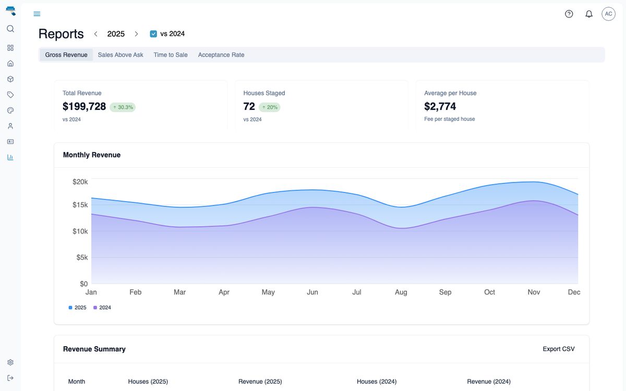The width and height of the screenshot is (626, 391).
Task: Click the Aug label on chart axis
Action: (401, 292)
